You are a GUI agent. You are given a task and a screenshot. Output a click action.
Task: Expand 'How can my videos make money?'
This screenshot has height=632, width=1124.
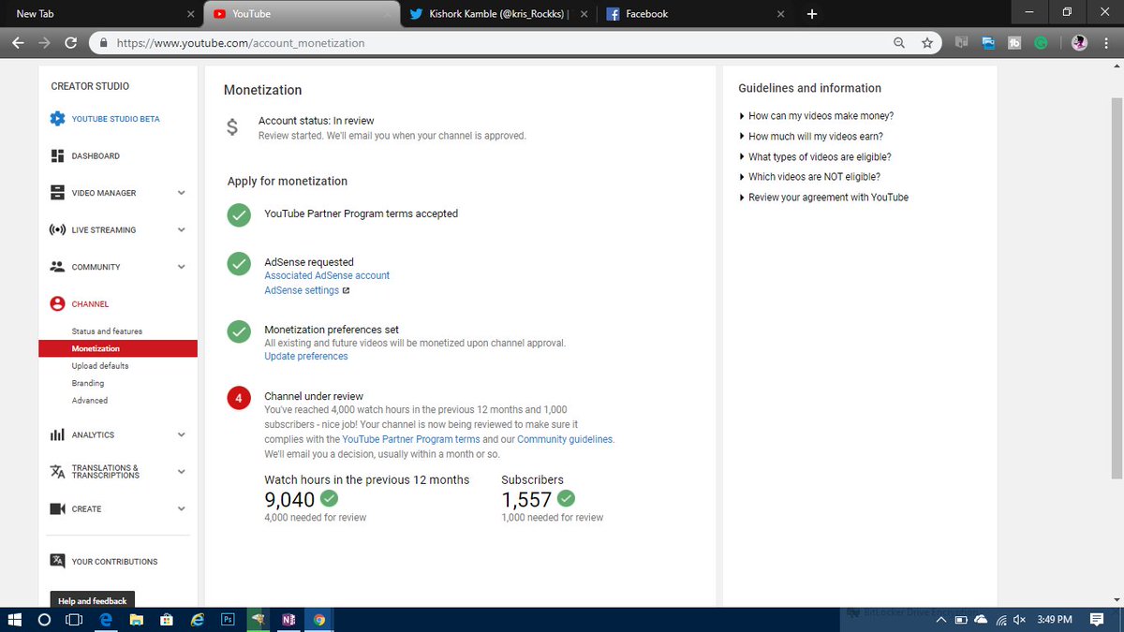pos(816,116)
